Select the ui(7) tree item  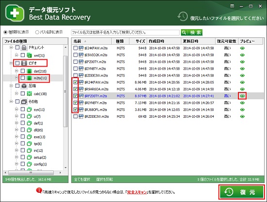(37, 116)
